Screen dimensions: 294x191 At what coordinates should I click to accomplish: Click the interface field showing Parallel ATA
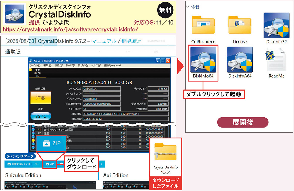pos(102,99)
